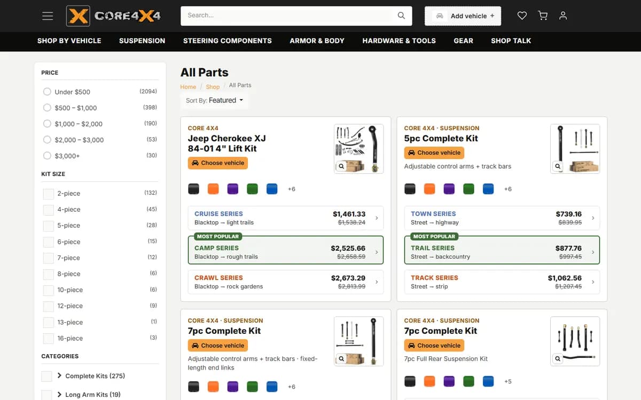Screen dimensions: 641x400
Task: Open Trail Series $877.76 option
Action: (x=502, y=250)
